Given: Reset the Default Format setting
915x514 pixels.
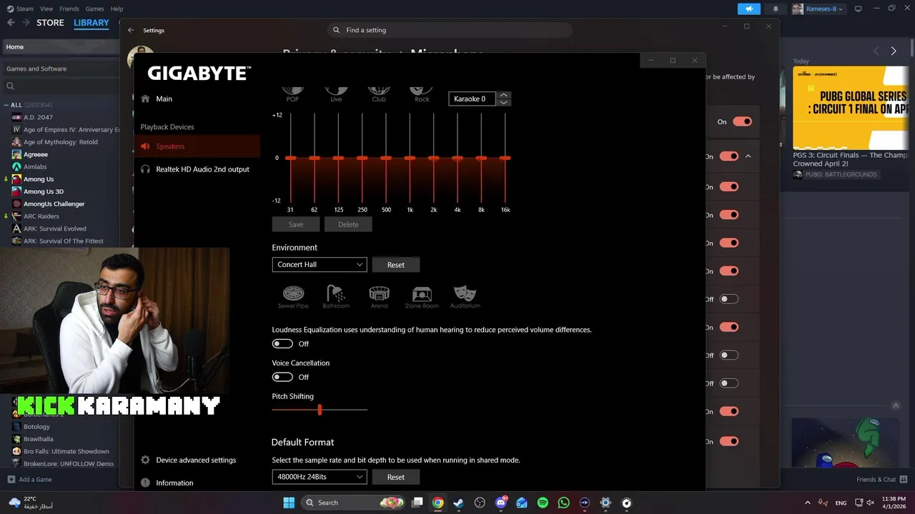Looking at the screenshot, I should [396, 477].
